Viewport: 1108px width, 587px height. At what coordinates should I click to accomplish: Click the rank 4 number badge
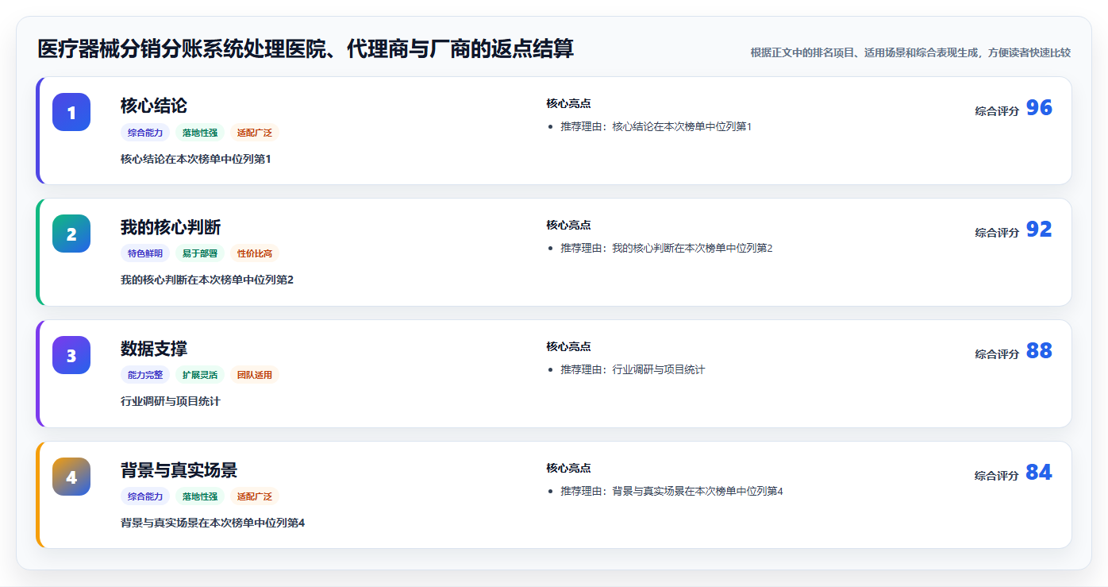pos(71,477)
